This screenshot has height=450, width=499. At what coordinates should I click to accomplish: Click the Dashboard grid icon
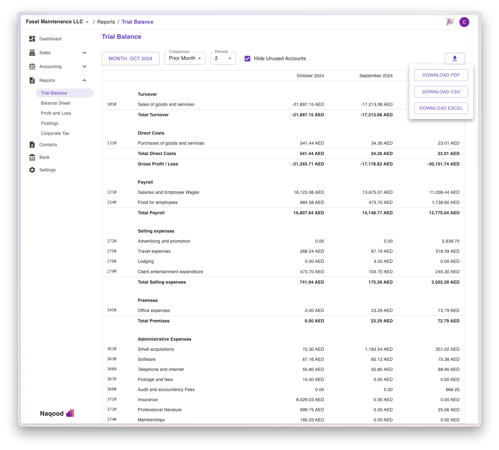click(x=32, y=39)
